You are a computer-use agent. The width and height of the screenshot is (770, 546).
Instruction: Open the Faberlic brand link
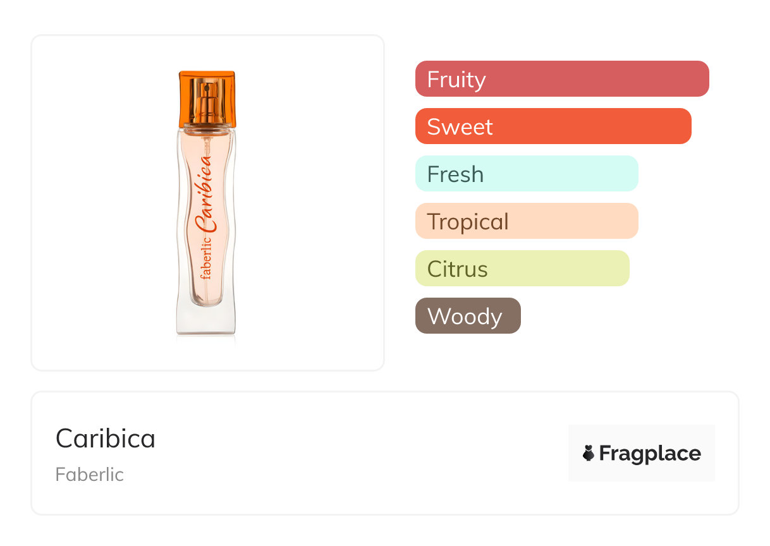coord(89,475)
